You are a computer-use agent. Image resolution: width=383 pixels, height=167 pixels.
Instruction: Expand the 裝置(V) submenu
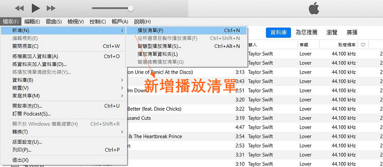[x=20, y=88]
